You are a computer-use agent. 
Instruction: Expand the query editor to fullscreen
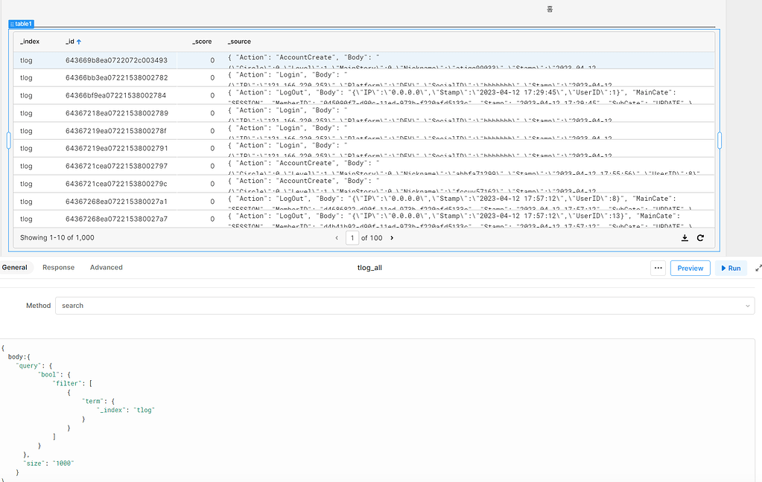757,268
